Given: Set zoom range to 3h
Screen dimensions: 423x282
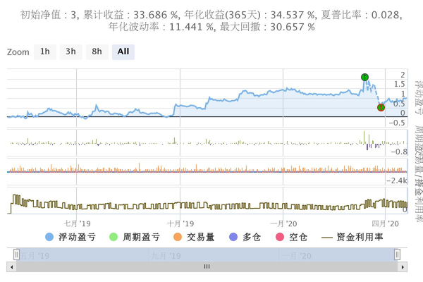Looking at the screenshot, I should coord(70,51).
